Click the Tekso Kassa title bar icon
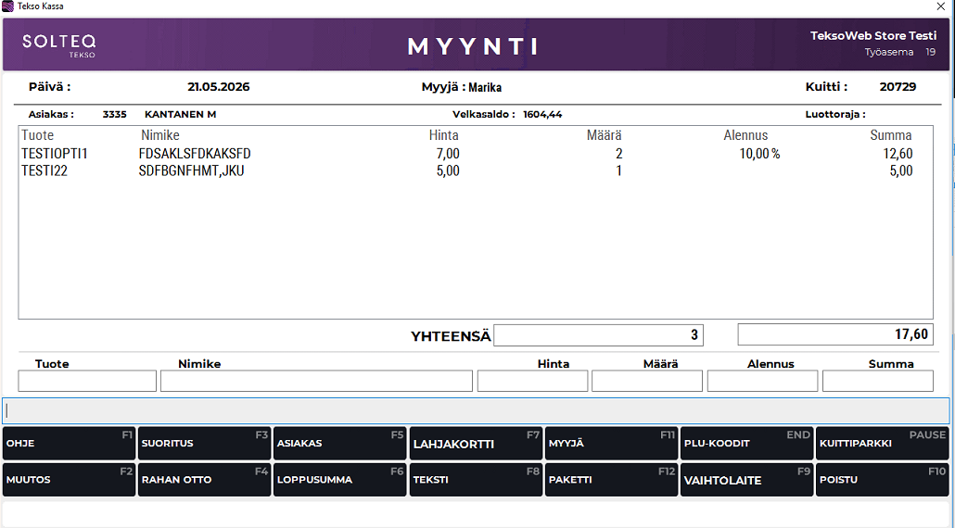Viewport: 955px width, 528px height. [x=8, y=6]
